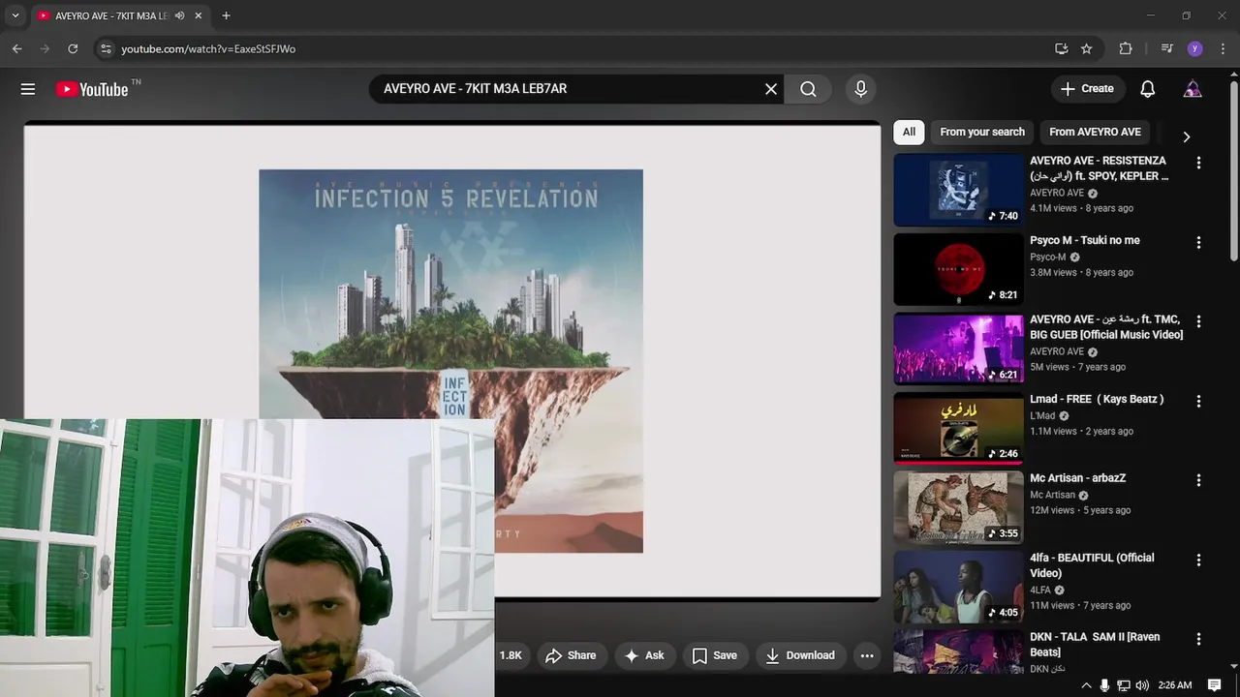This screenshot has width=1240, height=697.
Task: Open a new browser tab
Action: [x=226, y=15]
